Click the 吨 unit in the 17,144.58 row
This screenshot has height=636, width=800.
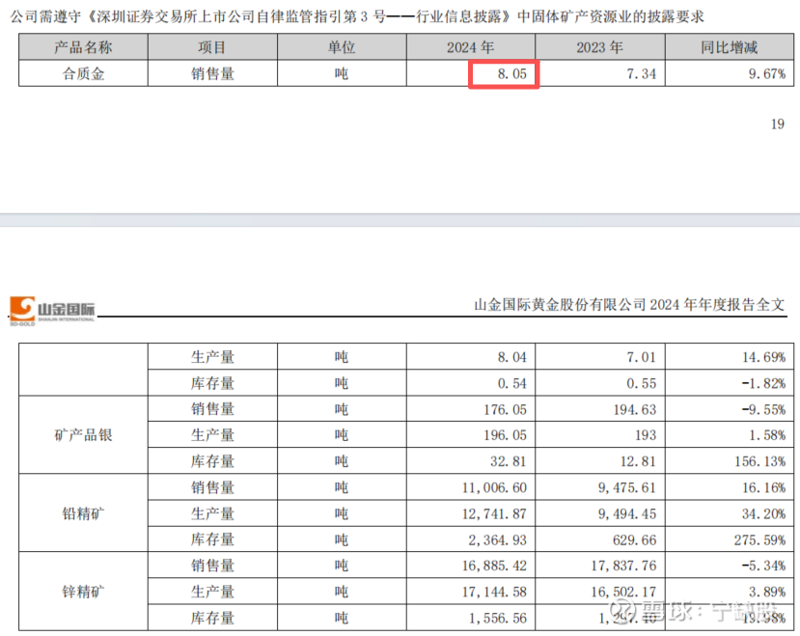tap(342, 592)
